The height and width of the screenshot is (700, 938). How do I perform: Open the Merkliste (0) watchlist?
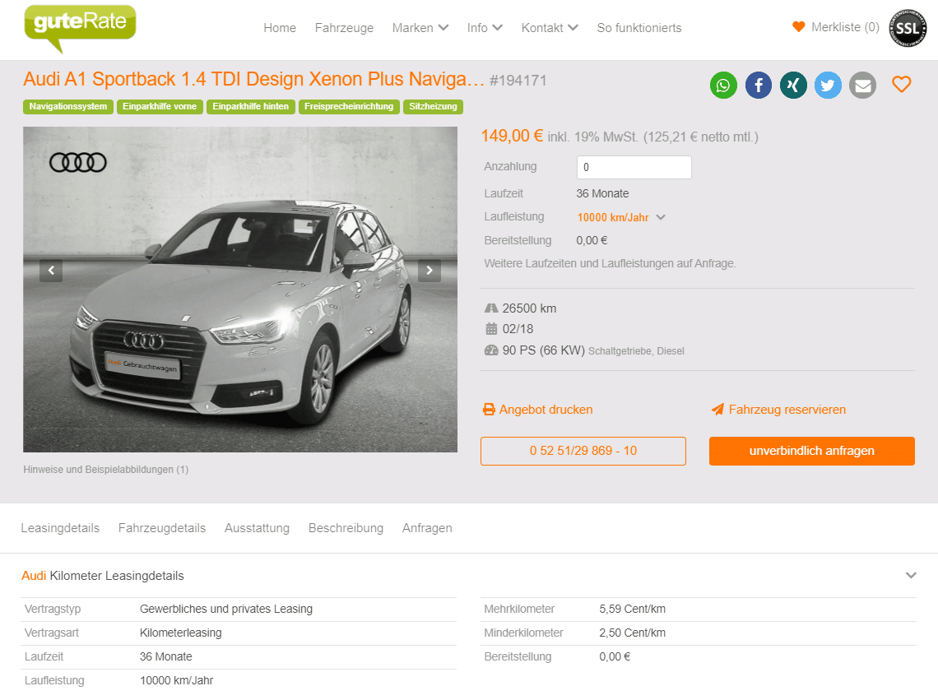pyautogui.click(x=836, y=27)
